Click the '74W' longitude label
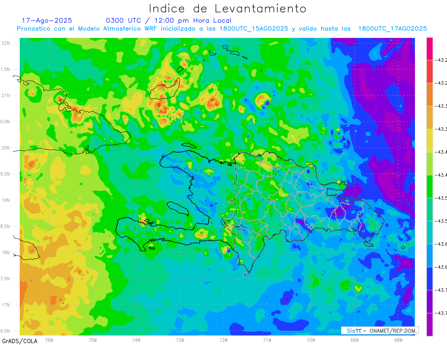Viewport: 447px width, 345px height. pos(136,340)
